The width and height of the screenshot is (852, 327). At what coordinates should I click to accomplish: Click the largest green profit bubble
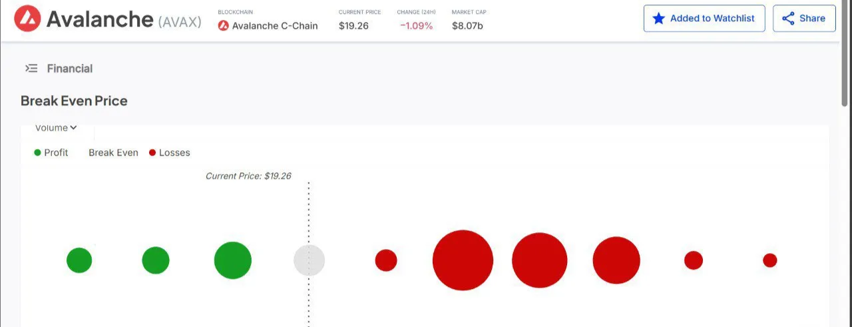pyautogui.click(x=233, y=260)
